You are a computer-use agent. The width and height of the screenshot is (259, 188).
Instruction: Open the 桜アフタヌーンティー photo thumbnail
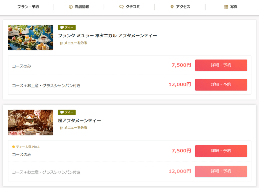[x=30, y=123]
